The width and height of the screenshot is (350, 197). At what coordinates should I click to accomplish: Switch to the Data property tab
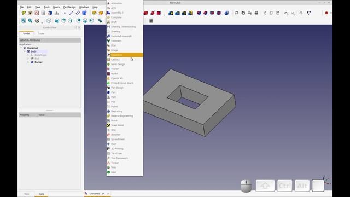point(41,194)
